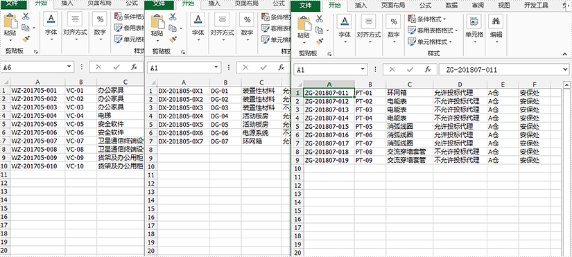Select cell 电源系统 in middle window
The width and height of the screenshot is (572, 257).
pos(261,132)
